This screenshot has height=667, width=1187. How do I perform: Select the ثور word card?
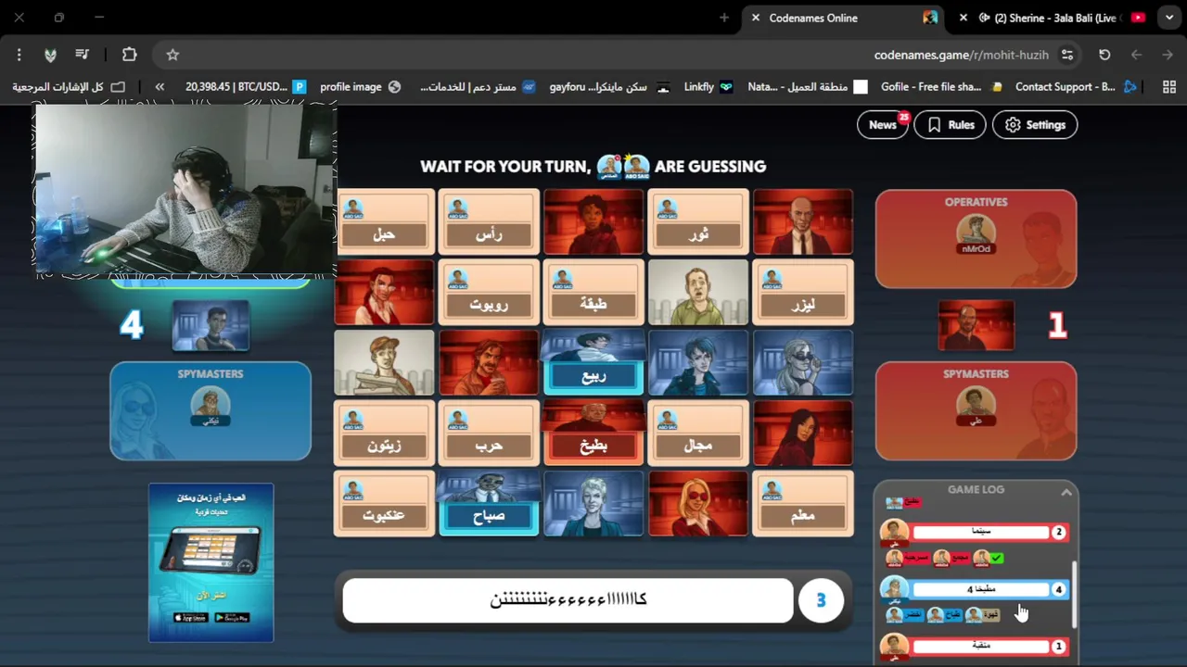click(x=698, y=222)
